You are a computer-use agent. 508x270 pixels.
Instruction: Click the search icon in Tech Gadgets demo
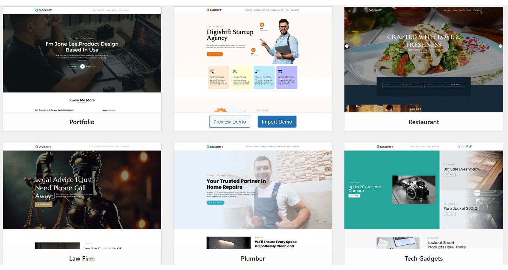pyautogui.click(x=458, y=147)
